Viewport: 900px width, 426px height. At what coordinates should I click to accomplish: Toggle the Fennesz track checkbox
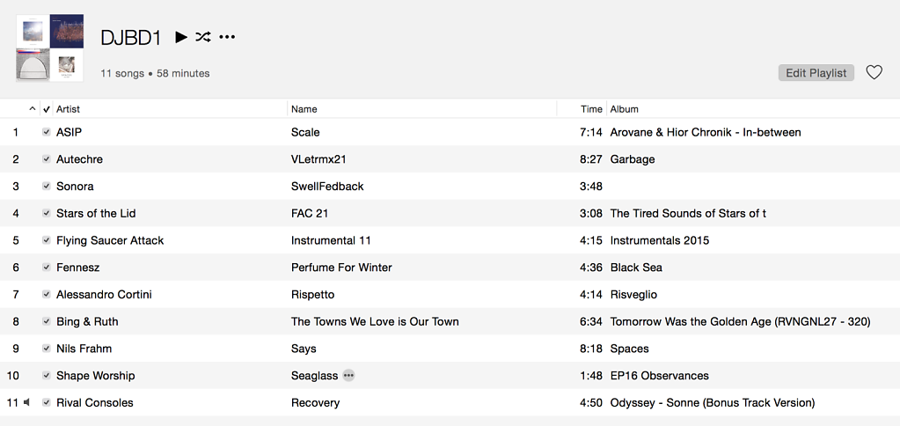tap(47, 267)
